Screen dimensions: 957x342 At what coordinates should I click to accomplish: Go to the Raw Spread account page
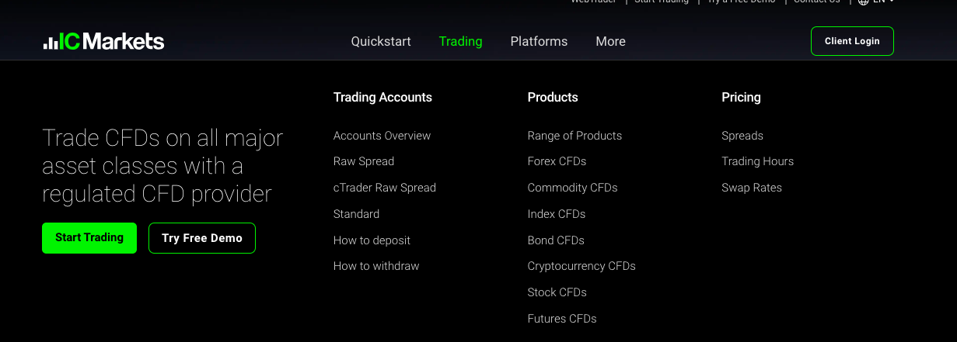point(364,161)
